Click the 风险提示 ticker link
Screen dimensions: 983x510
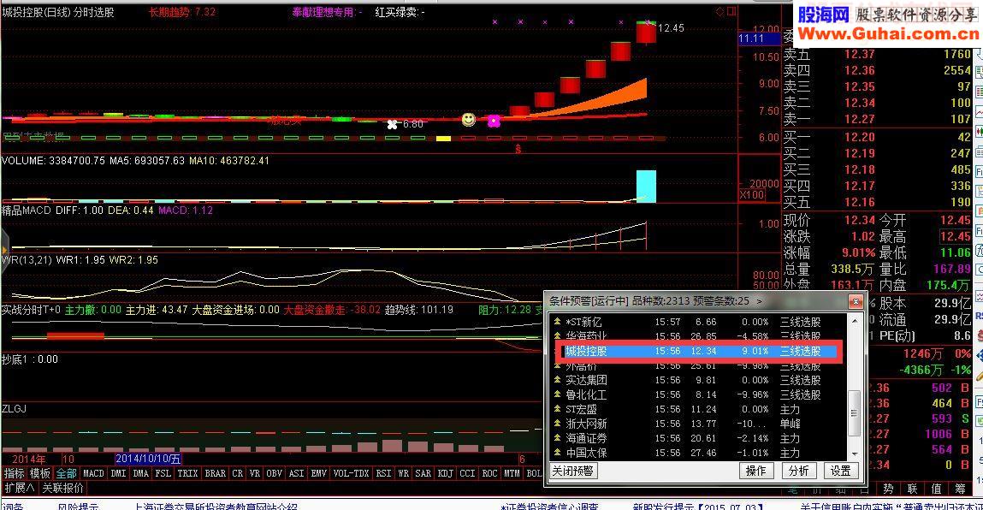[79, 507]
